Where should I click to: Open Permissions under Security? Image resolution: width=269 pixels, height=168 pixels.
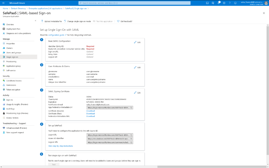click(x=11, y=85)
